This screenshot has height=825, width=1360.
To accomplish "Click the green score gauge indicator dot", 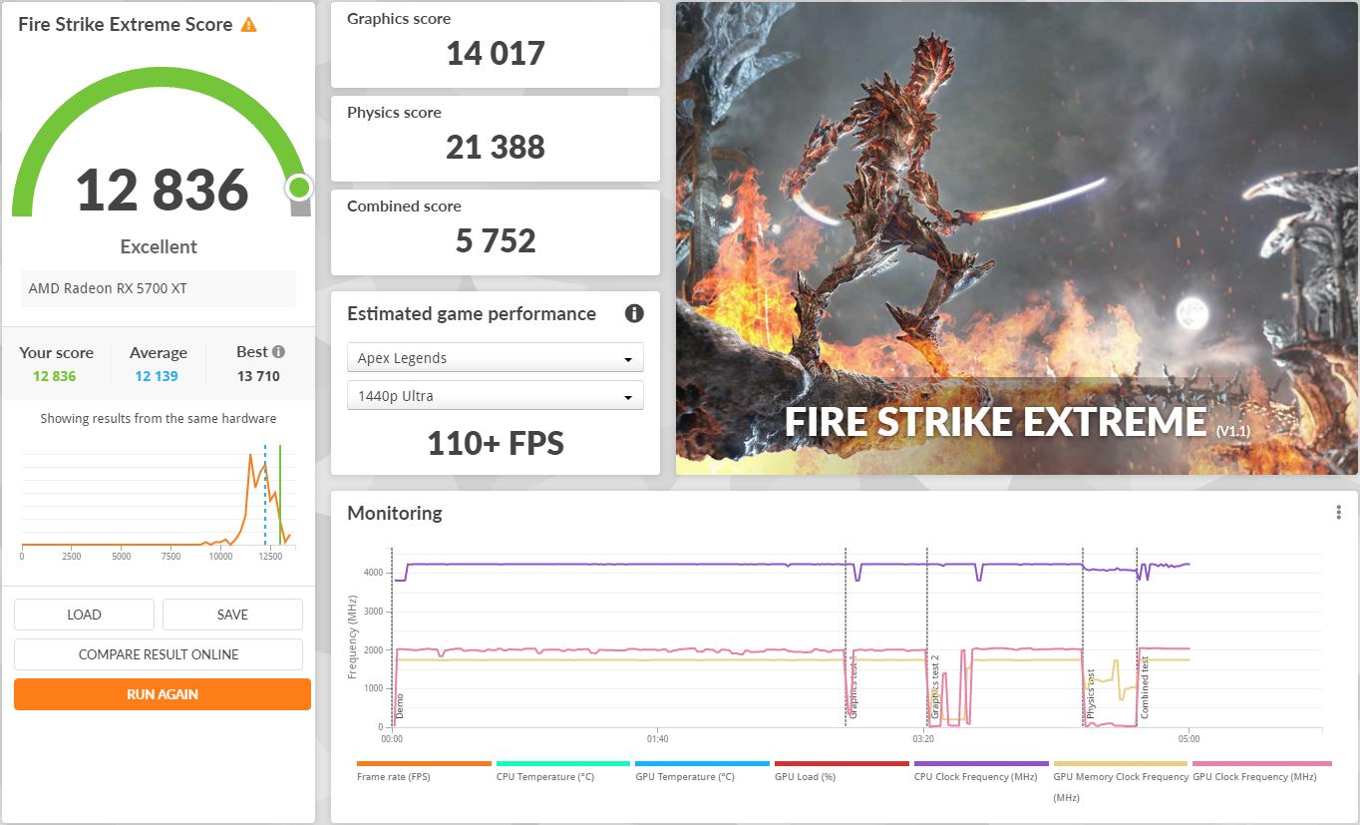I will [x=299, y=188].
